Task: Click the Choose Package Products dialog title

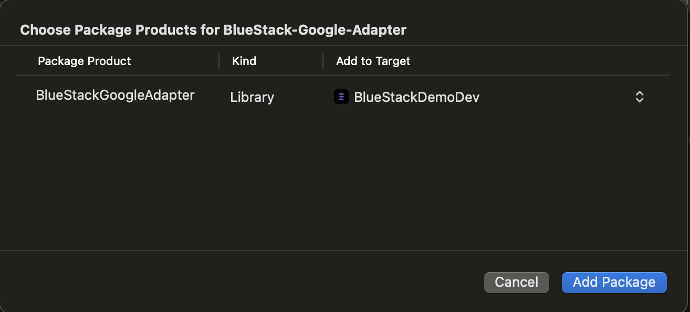Action: (213, 30)
